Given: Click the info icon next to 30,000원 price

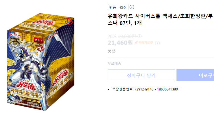Looking at the screenshot, I should 140,36.
